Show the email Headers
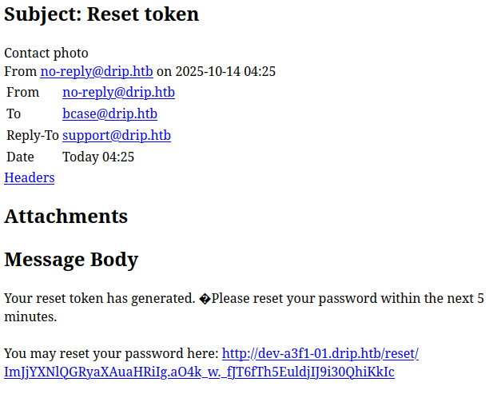Viewport: 501px width, 394px height. pos(30,178)
